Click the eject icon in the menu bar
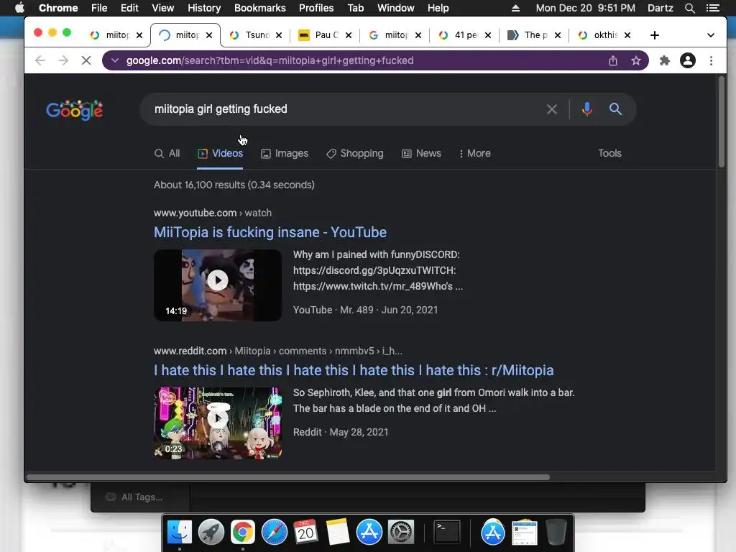 tap(515, 8)
